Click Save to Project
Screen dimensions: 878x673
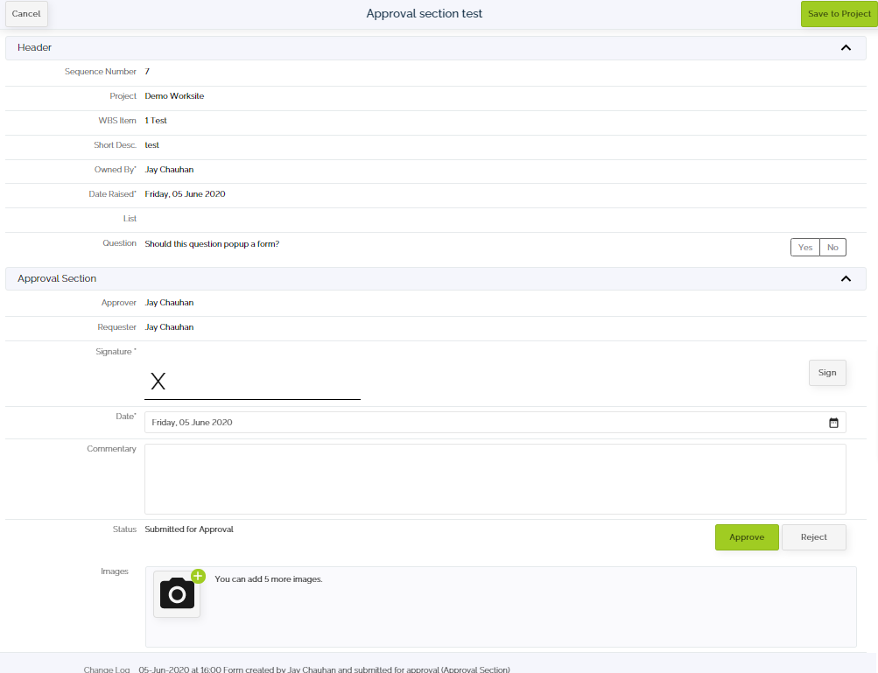(x=839, y=14)
